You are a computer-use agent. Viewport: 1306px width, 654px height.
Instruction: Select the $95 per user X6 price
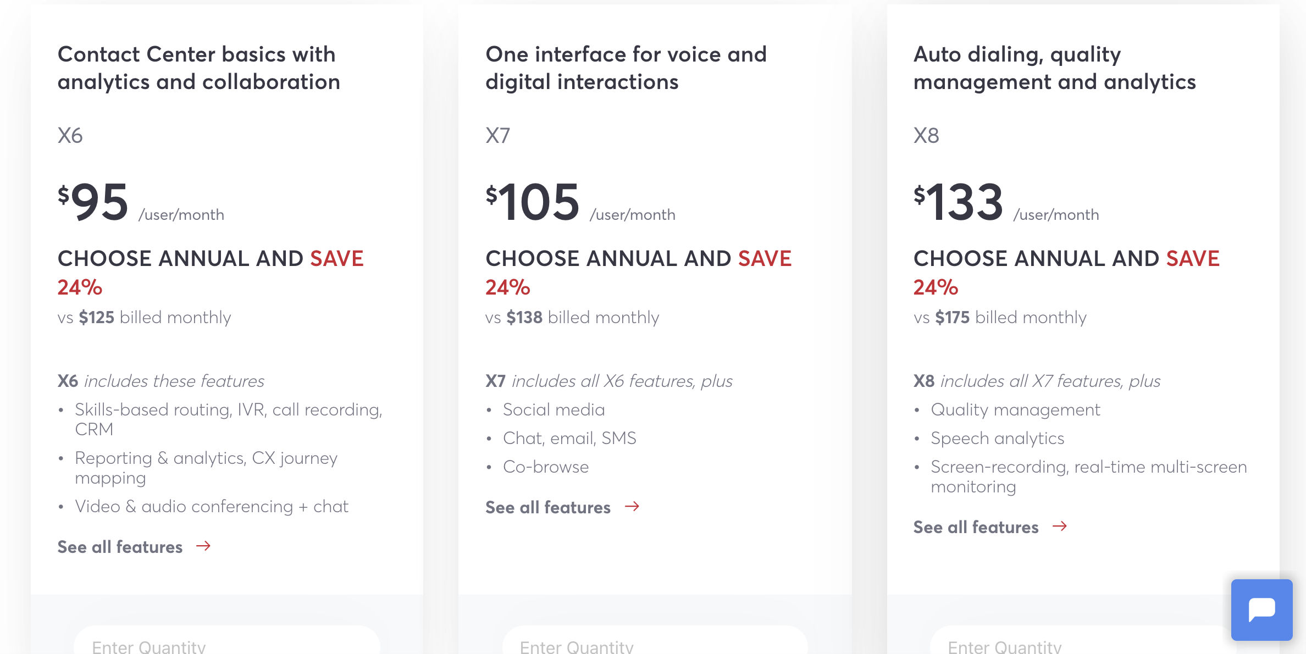(141, 202)
